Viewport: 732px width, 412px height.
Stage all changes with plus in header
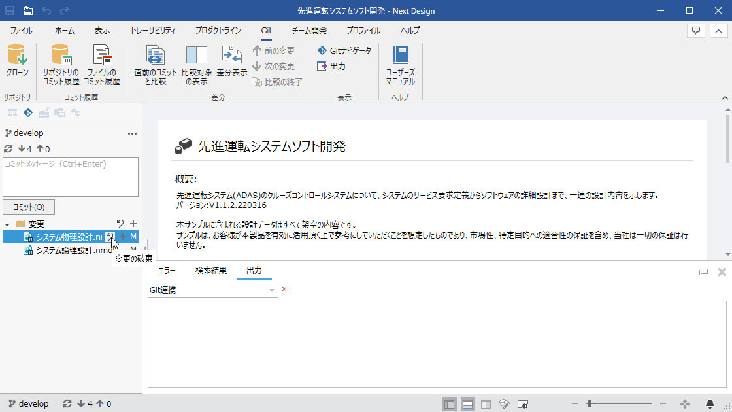tap(133, 224)
